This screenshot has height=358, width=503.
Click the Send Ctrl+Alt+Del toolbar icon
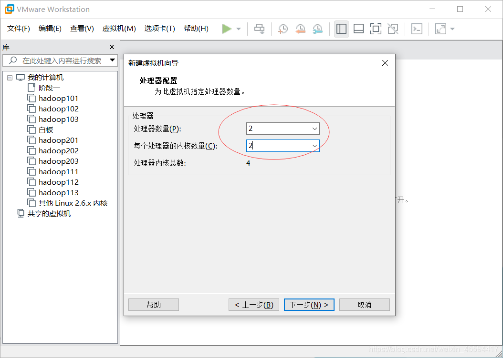pyautogui.click(x=259, y=29)
